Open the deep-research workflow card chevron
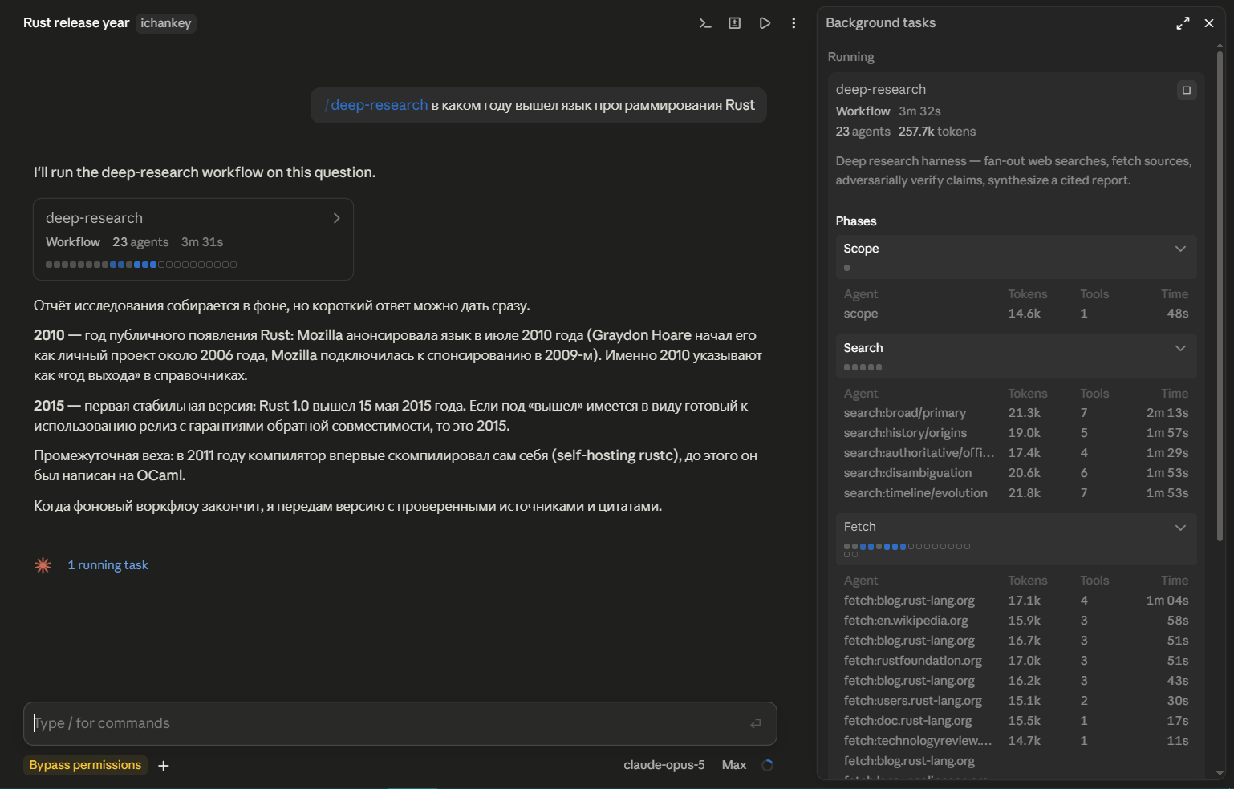The width and height of the screenshot is (1234, 789). [337, 218]
